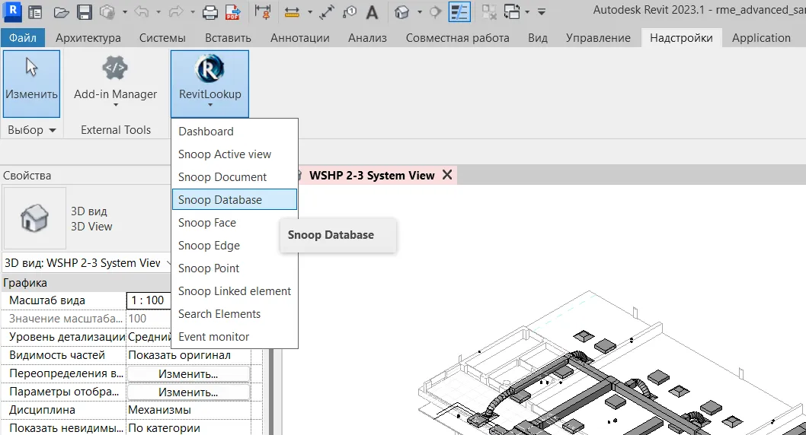Select the Надстройки ribbon tab
Screen dimensions: 806x435
coord(682,38)
